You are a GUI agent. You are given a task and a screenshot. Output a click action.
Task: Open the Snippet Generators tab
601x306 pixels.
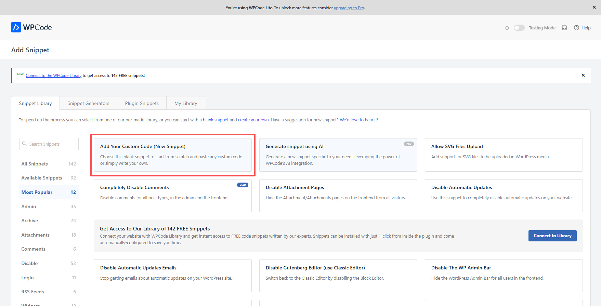pyautogui.click(x=88, y=103)
